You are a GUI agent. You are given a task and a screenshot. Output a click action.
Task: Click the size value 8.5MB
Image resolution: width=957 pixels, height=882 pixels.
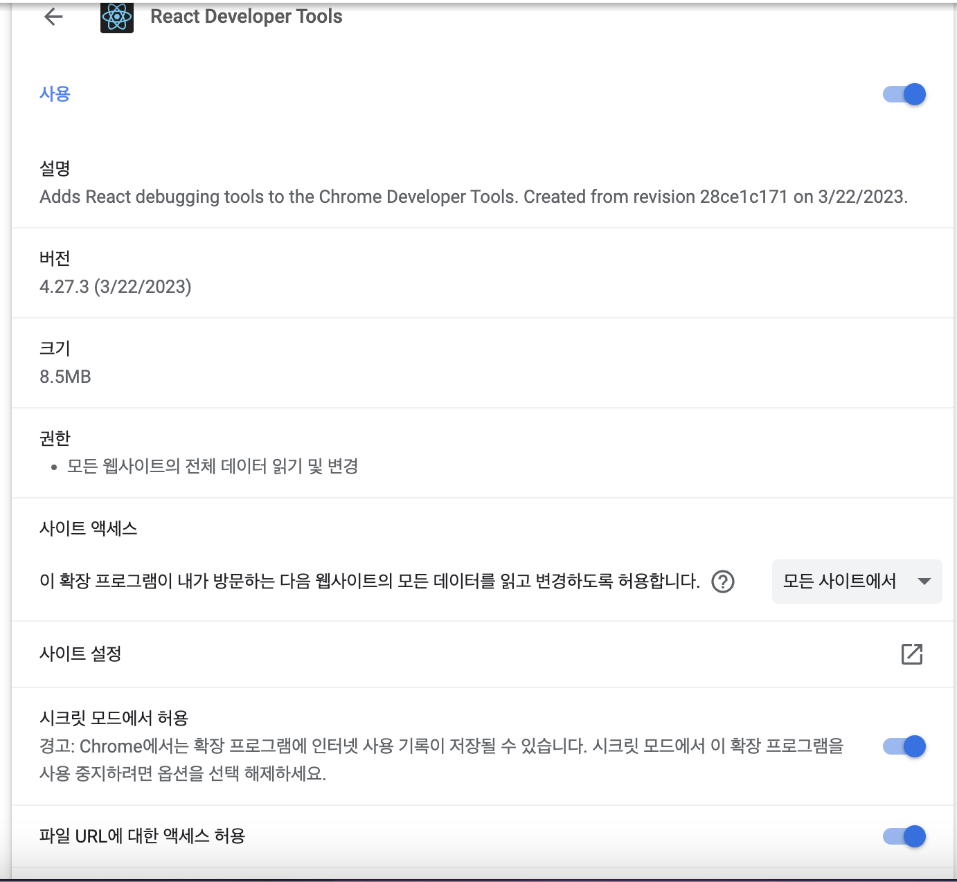click(65, 377)
